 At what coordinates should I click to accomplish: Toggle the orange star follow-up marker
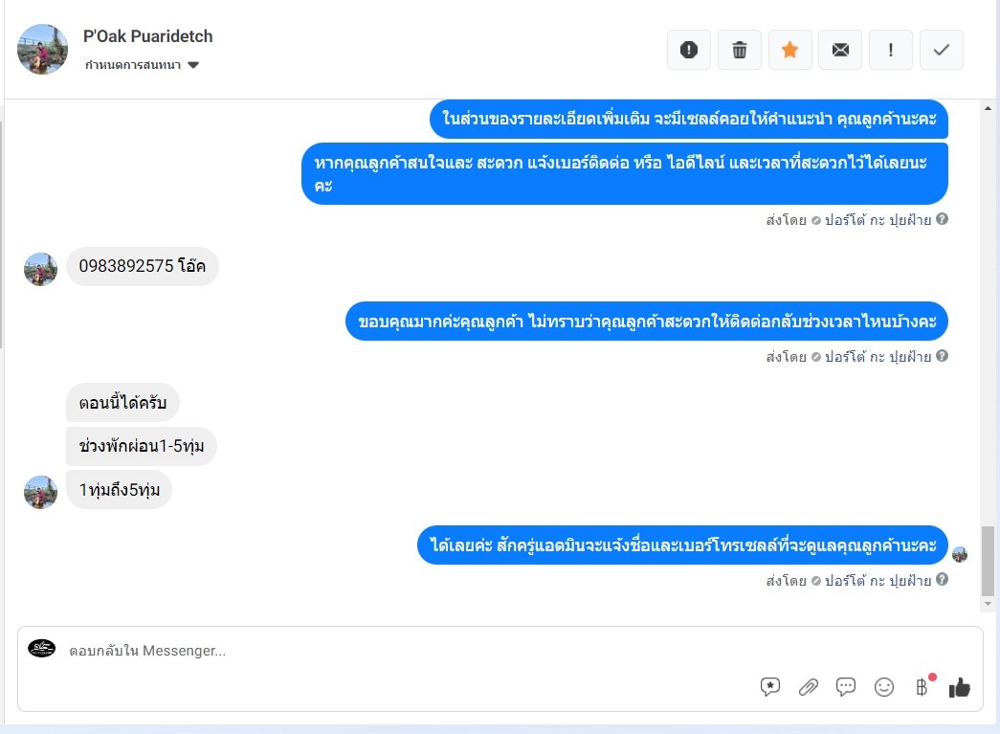[x=789, y=50]
